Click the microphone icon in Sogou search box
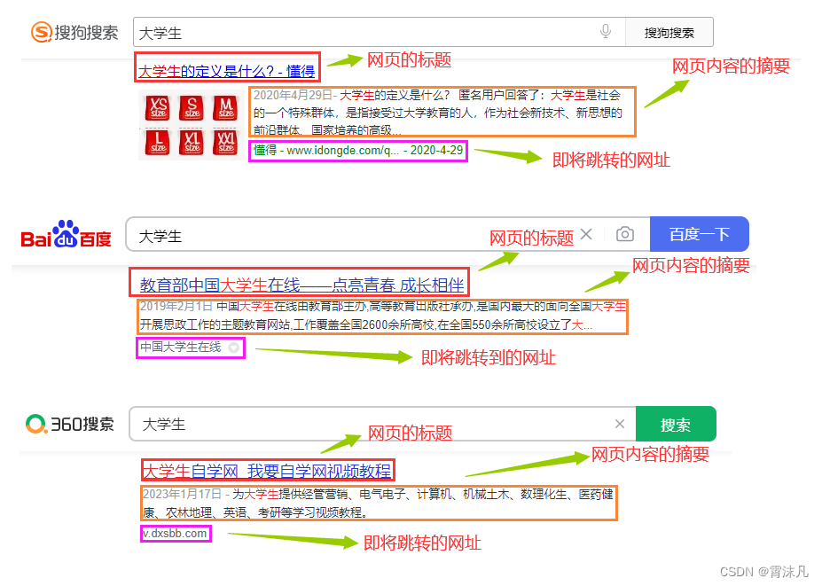This screenshot has width=822, height=586. click(606, 31)
